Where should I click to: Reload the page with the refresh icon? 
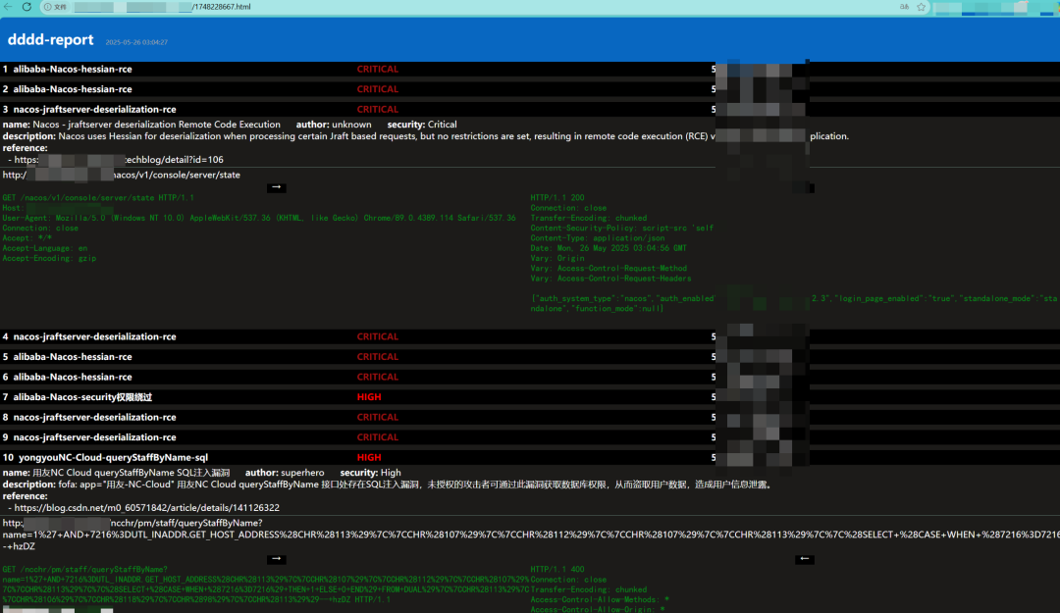point(26,7)
